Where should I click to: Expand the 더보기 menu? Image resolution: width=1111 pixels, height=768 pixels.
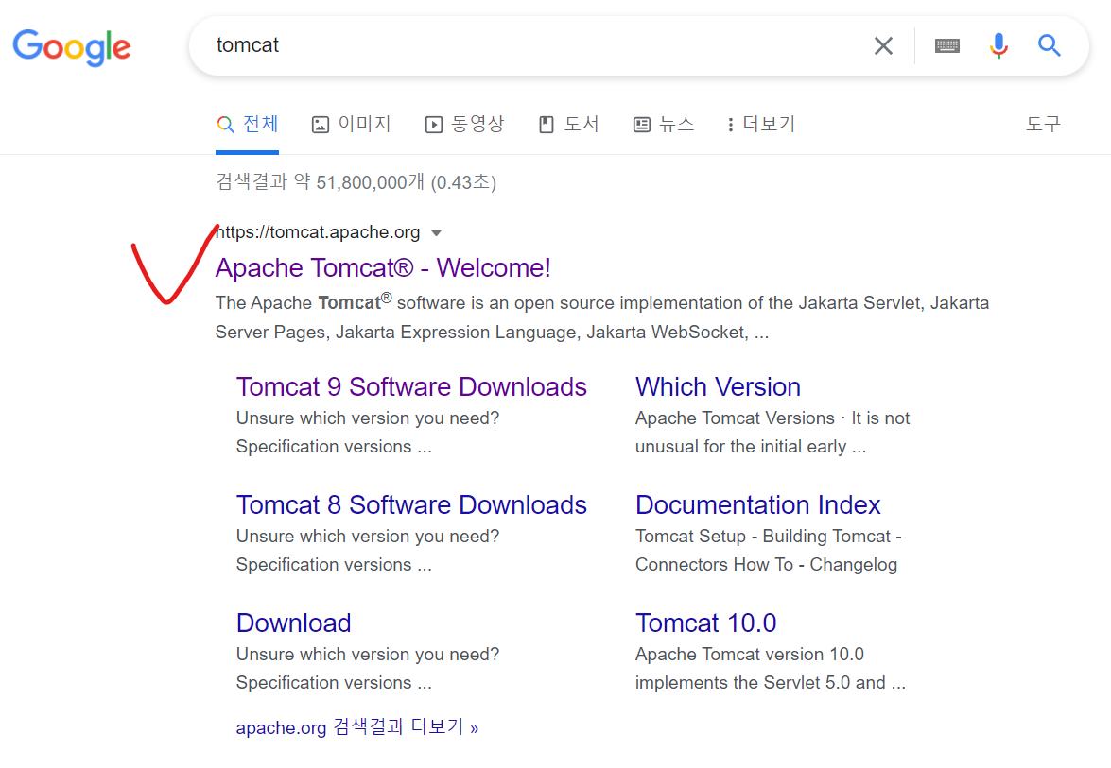[x=761, y=125]
